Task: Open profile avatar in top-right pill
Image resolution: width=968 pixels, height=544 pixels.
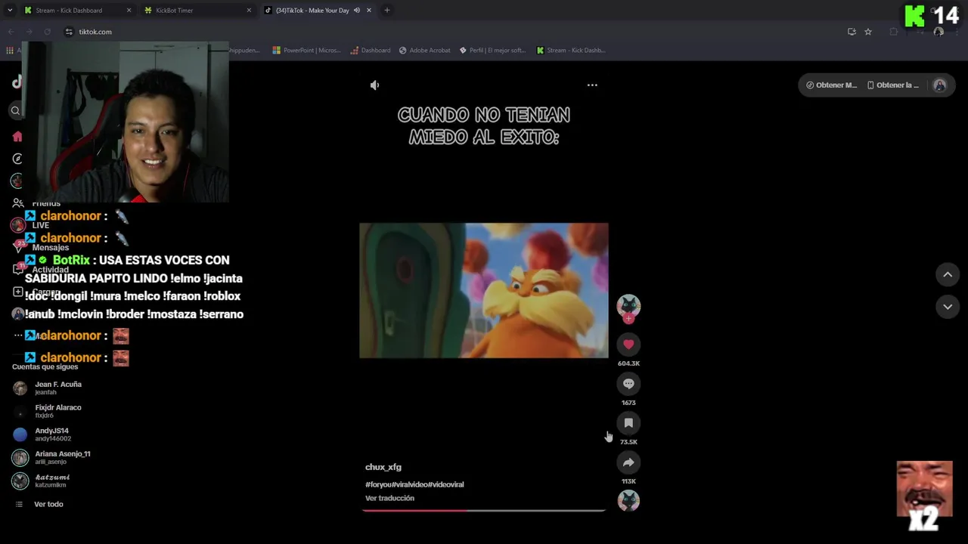Action: point(940,85)
